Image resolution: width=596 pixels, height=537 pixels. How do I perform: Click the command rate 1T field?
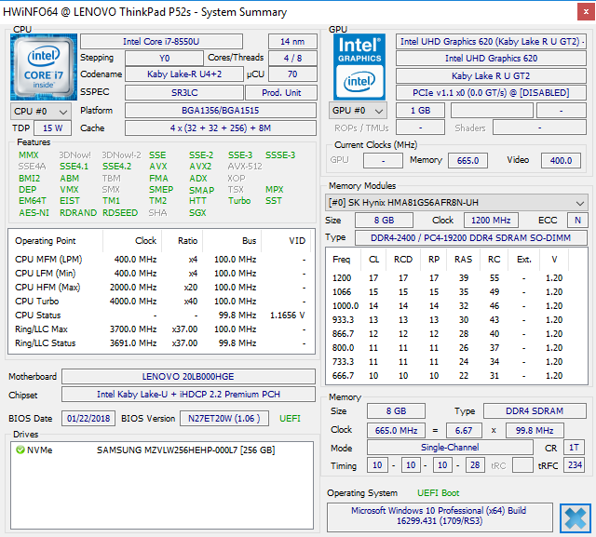574,448
